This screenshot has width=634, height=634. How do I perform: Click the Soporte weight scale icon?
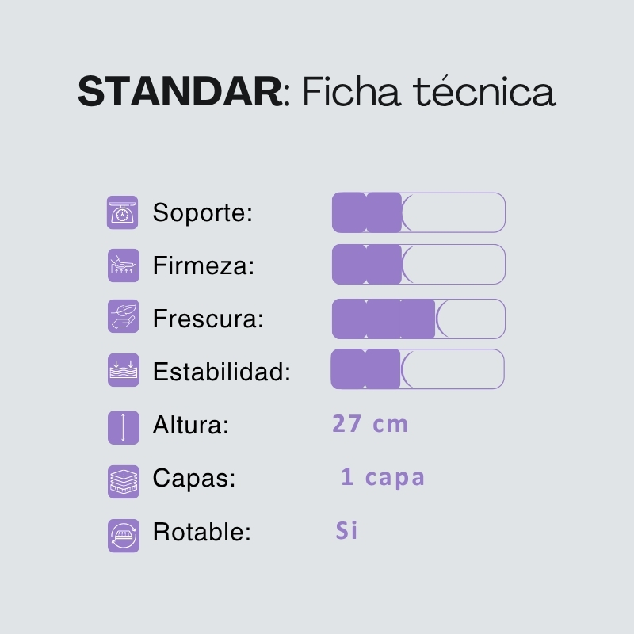pos(123,213)
